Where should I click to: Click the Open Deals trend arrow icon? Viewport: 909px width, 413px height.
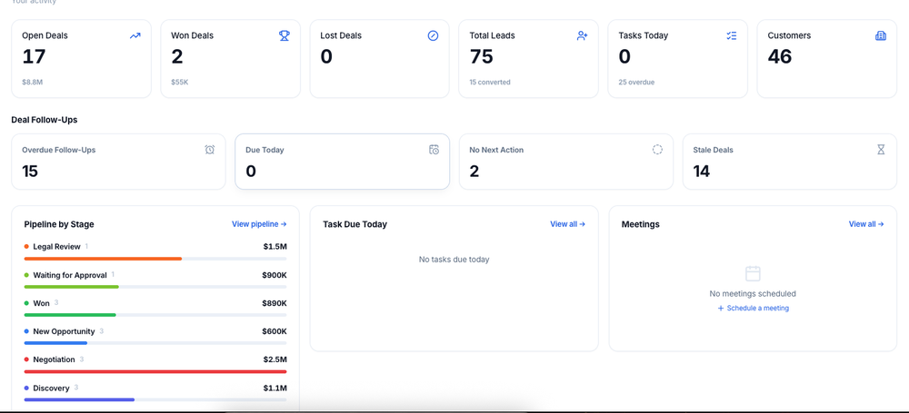click(x=135, y=35)
